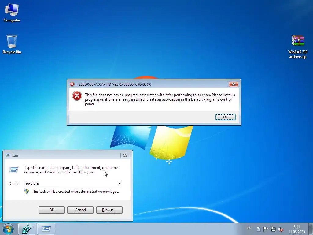Click Browse... in the Run dialog
The width and height of the screenshot is (313, 235).
[x=109, y=210]
